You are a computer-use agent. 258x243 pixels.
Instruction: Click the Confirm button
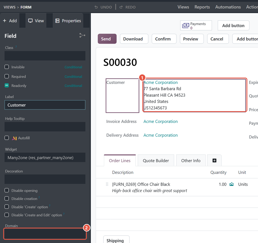[164, 39]
